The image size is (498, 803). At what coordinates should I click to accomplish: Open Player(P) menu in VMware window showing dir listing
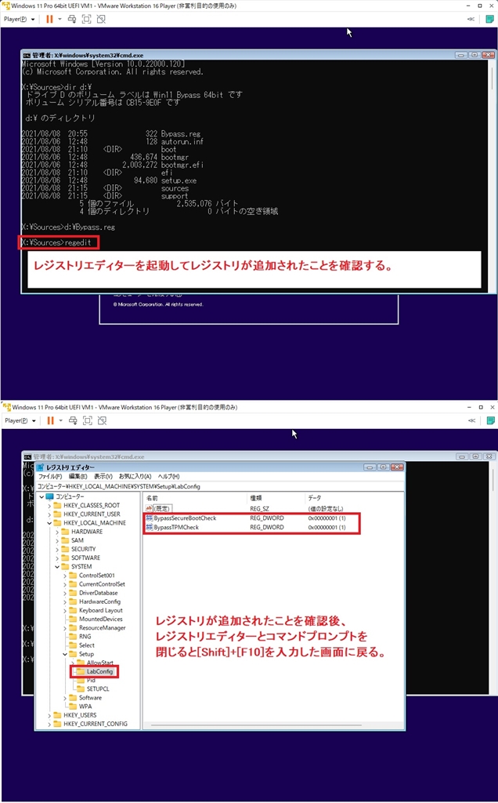point(19,19)
